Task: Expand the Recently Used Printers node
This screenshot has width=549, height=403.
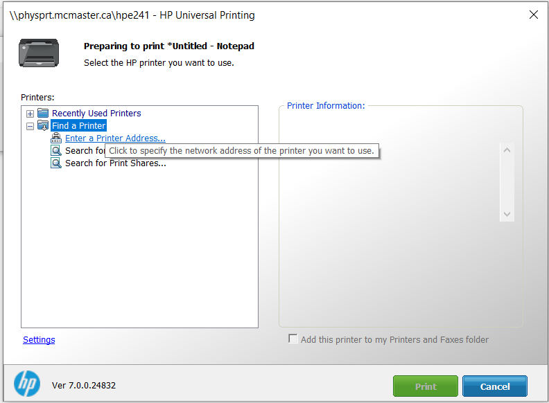Action: (30, 114)
